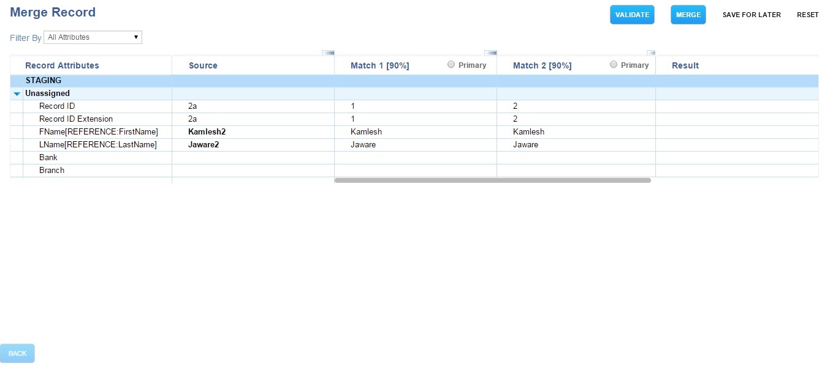Click RESET

[x=807, y=15]
